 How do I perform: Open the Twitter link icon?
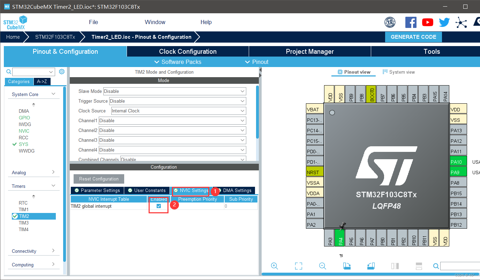[x=444, y=22]
